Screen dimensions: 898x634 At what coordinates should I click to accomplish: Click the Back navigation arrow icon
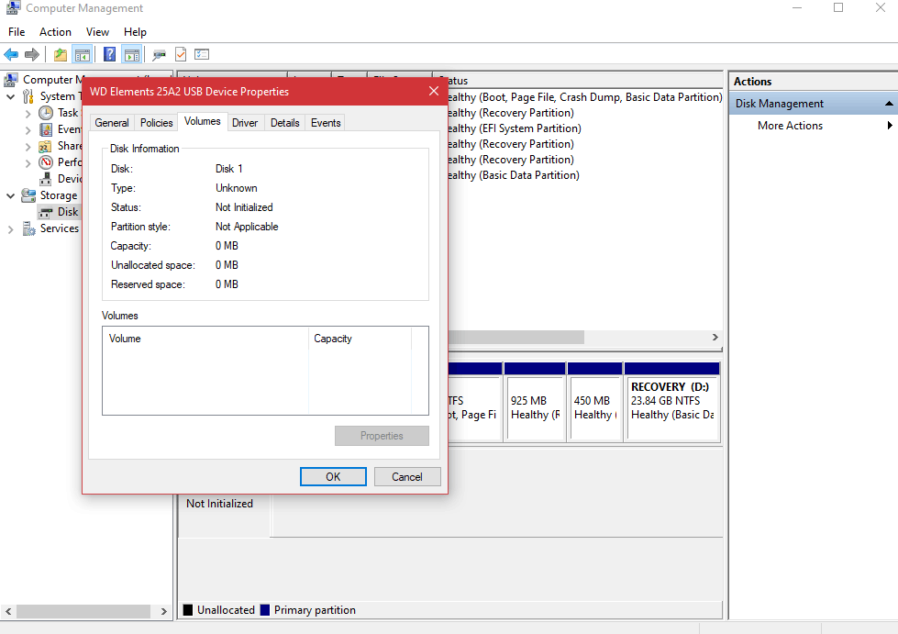(x=11, y=53)
